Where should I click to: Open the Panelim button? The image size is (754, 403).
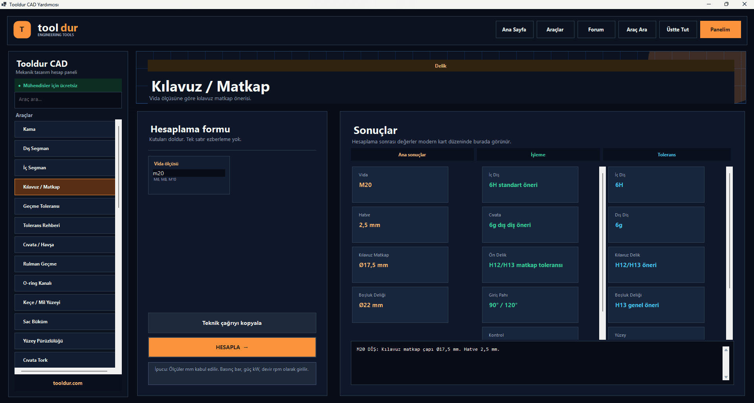[x=720, y=29]
